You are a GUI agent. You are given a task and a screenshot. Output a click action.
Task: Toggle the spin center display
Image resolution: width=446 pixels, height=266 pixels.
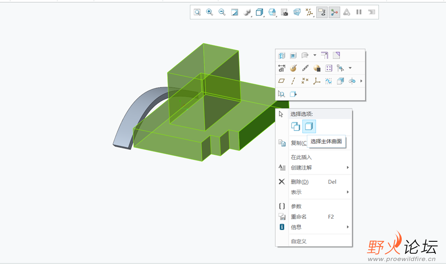click(x=334, y=12)
